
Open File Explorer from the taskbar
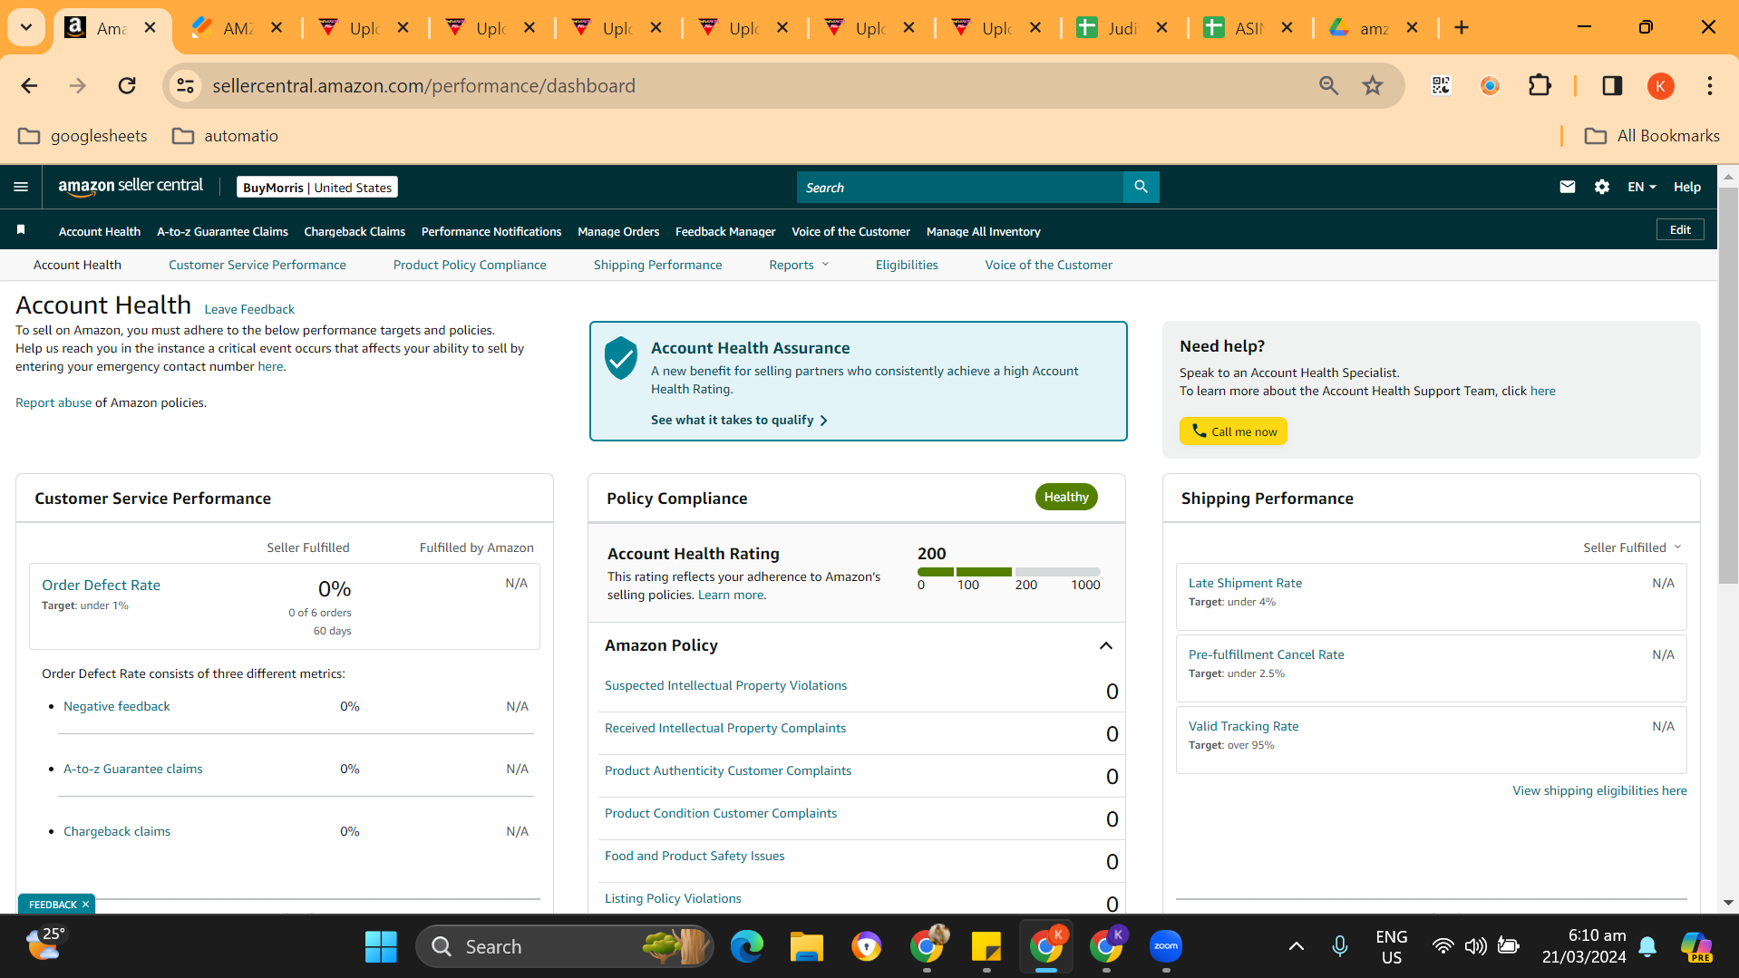[806, 947]
